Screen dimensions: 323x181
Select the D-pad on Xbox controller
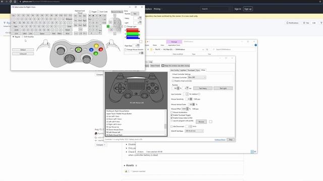click(x=70, y=58)
